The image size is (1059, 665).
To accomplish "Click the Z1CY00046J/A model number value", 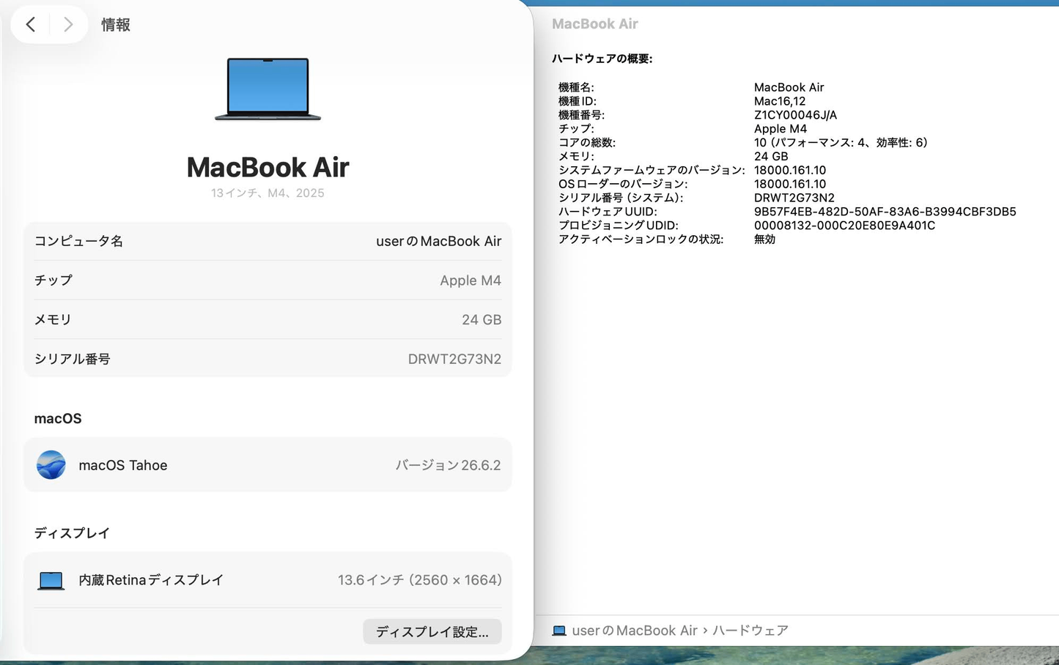I will click(x=795, y=115).
